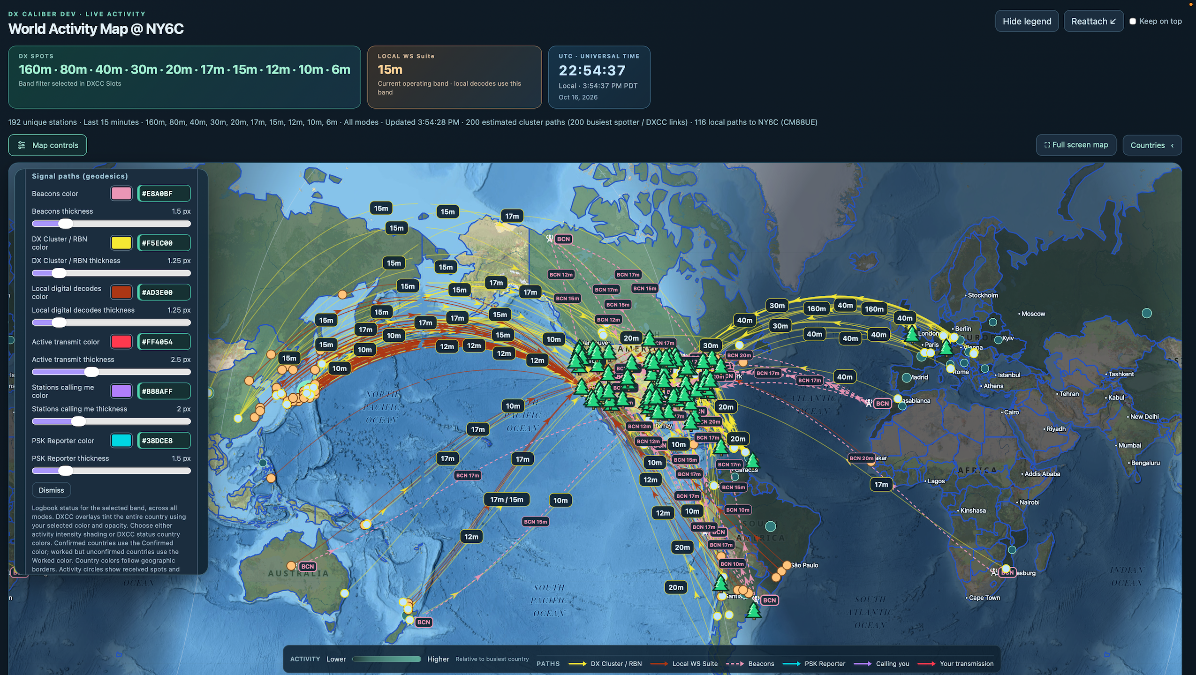This screenshot has width=1196, height=675.
Task: Click the first 160m path label over the Atlantic
Action: click(x=816, y=308)
